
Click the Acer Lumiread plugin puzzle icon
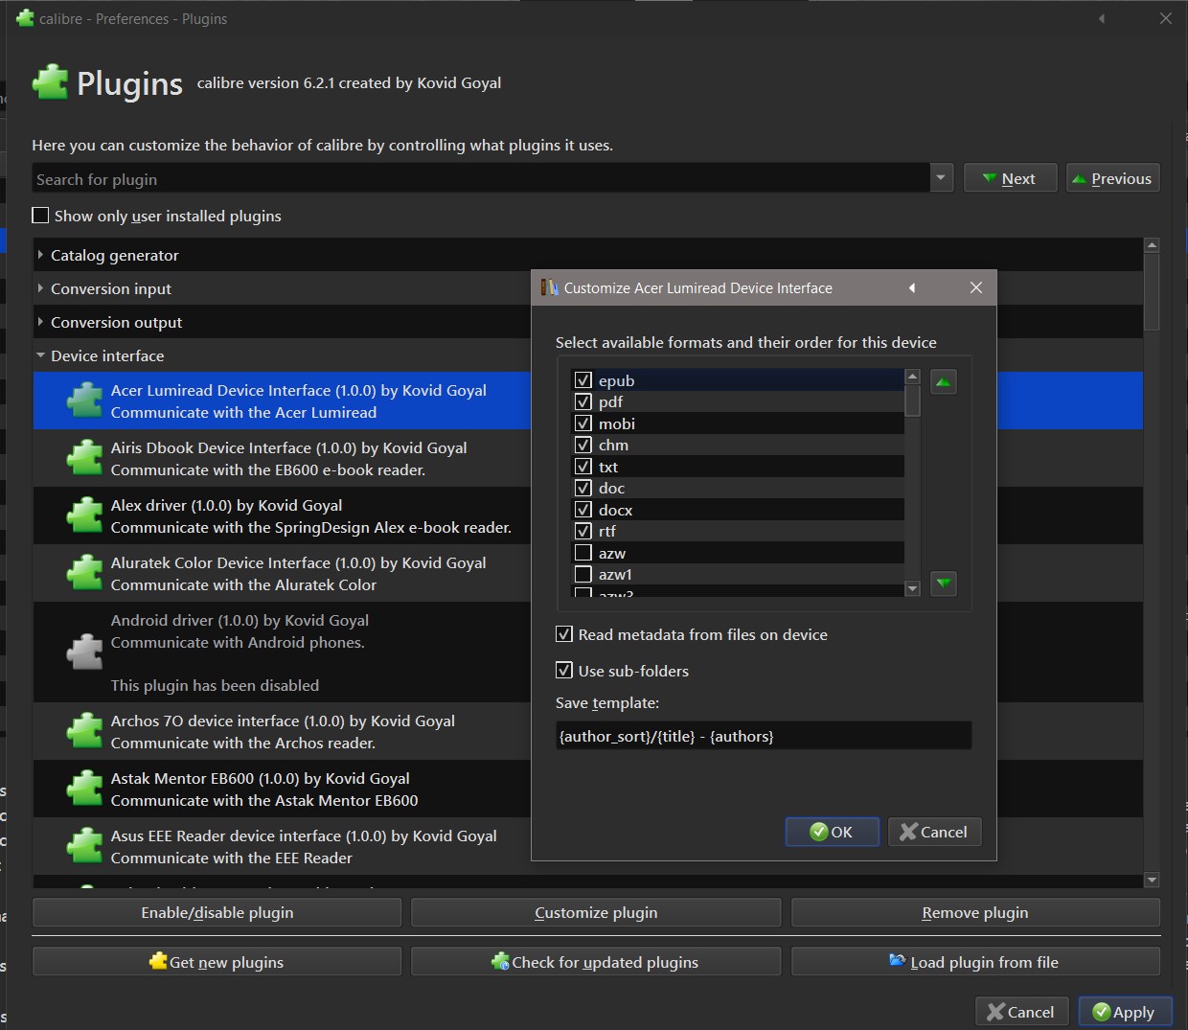point(84,401)
